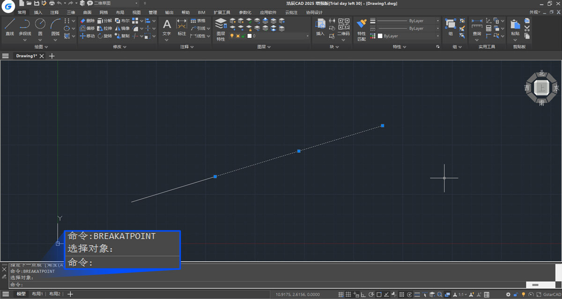Click the Group (组) tool
Screen dimensions: 562x299
pos(451,27)
